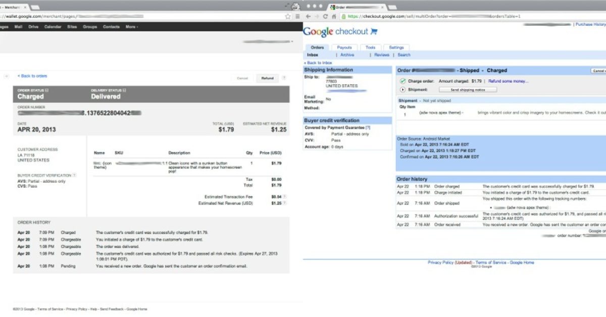Click the Checkout window address bar

click(x=472, y=16)
